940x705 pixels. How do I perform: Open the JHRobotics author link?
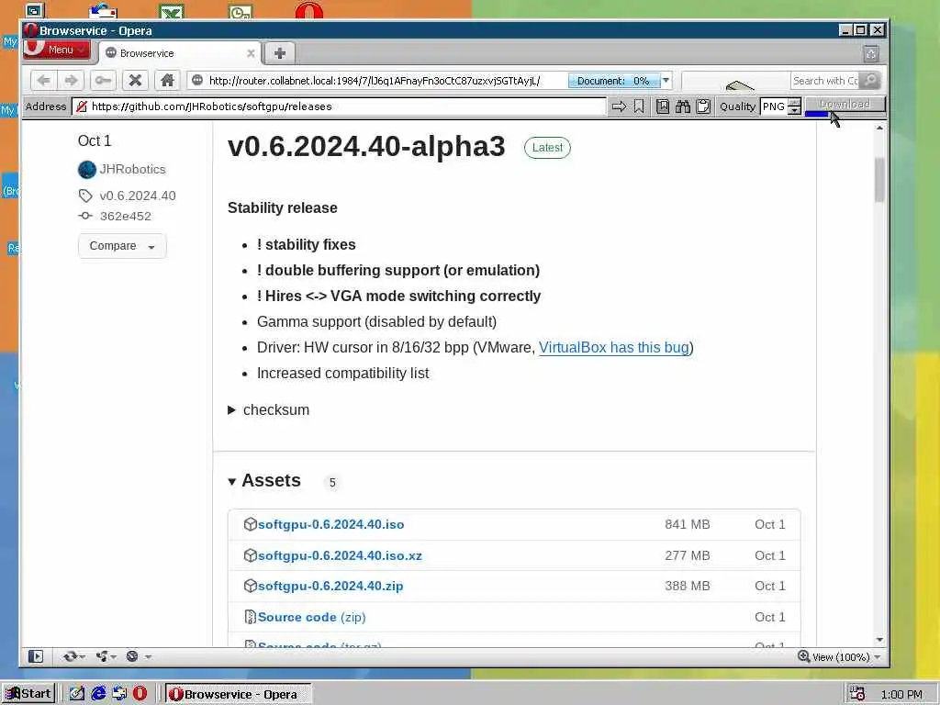(x=132, y=170)
